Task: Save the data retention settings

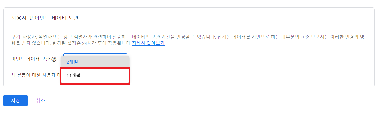Action: (15, 101)
